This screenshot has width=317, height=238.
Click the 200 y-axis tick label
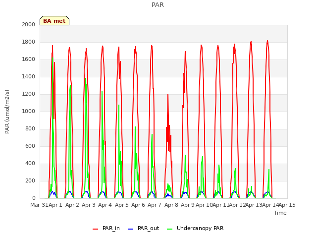(30, 180)
